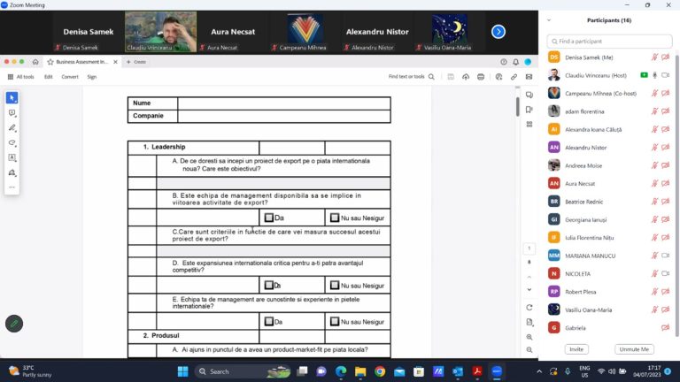Click the add comment tool in left toolbar
Viewport: 680px width, 382px height.
tap(12, 113)
